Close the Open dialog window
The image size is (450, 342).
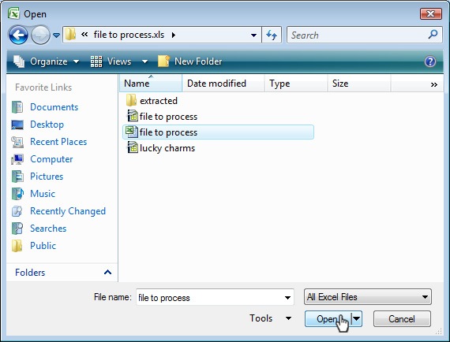coord(430,13)
